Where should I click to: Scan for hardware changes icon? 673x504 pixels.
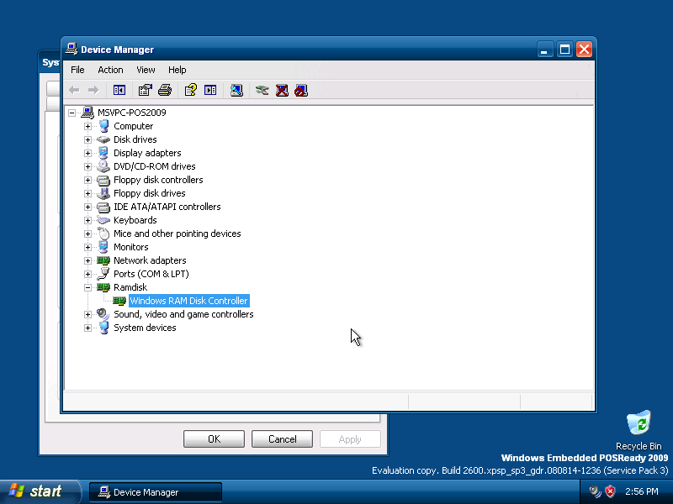236,90
